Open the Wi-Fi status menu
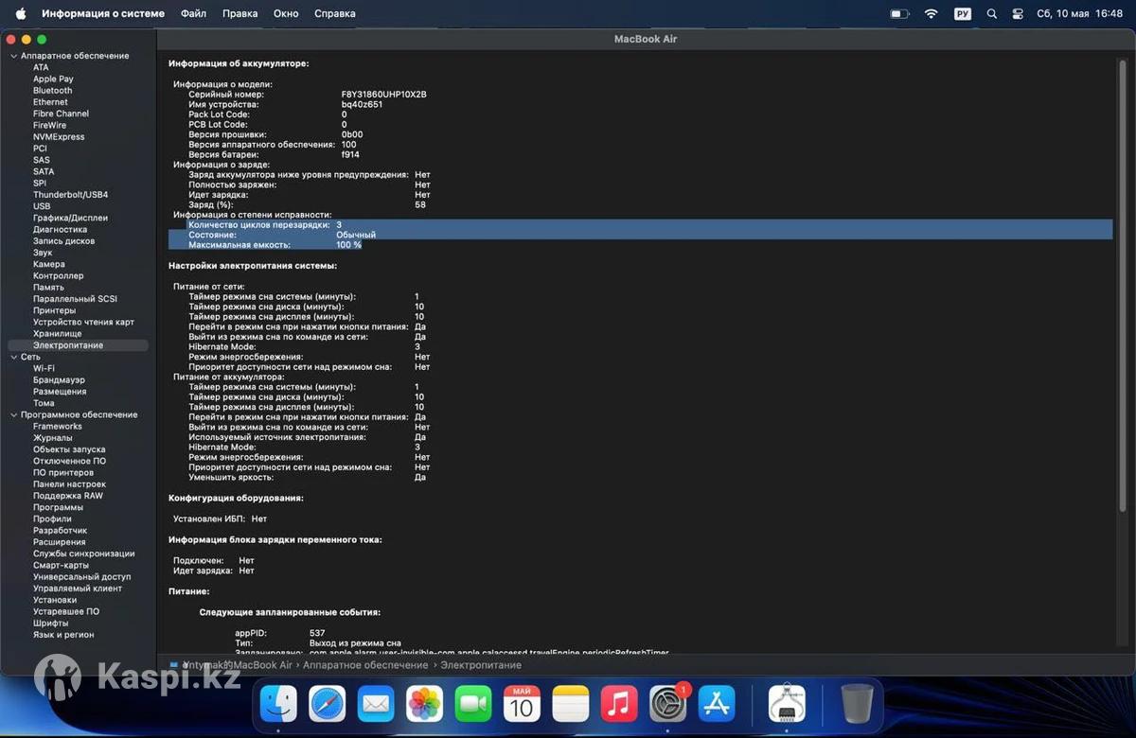This screenshot has height=738, width=1136. [x=931, y=14]
